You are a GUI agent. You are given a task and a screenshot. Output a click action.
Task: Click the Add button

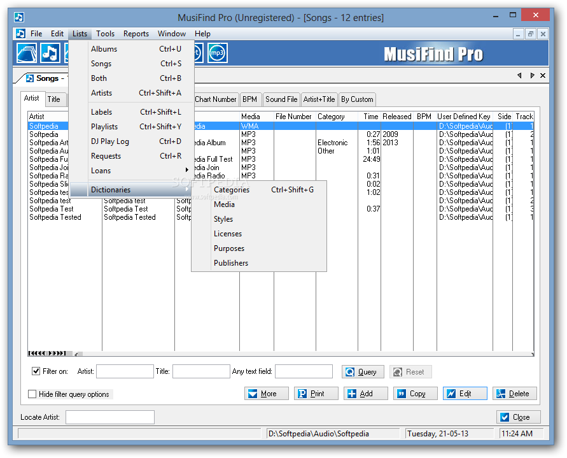pyautogui.click(x=365, y=394)
